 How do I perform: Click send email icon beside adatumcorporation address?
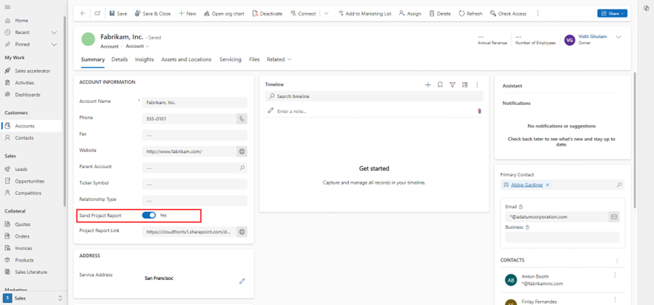(614, 217)
